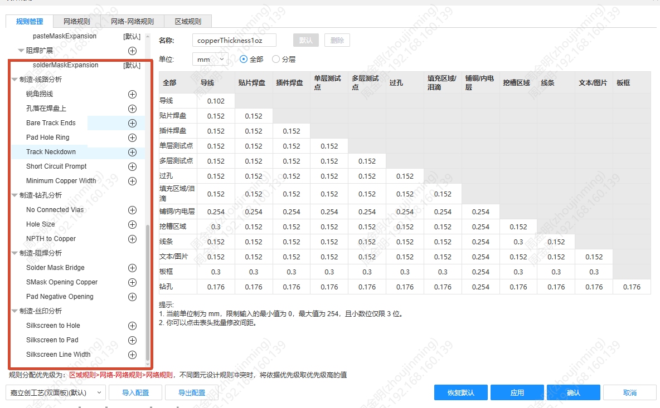Select the 铺铜/内电层 to 导线 0.254 cell
The image size is (660, 408).
(x=216, y=212)
